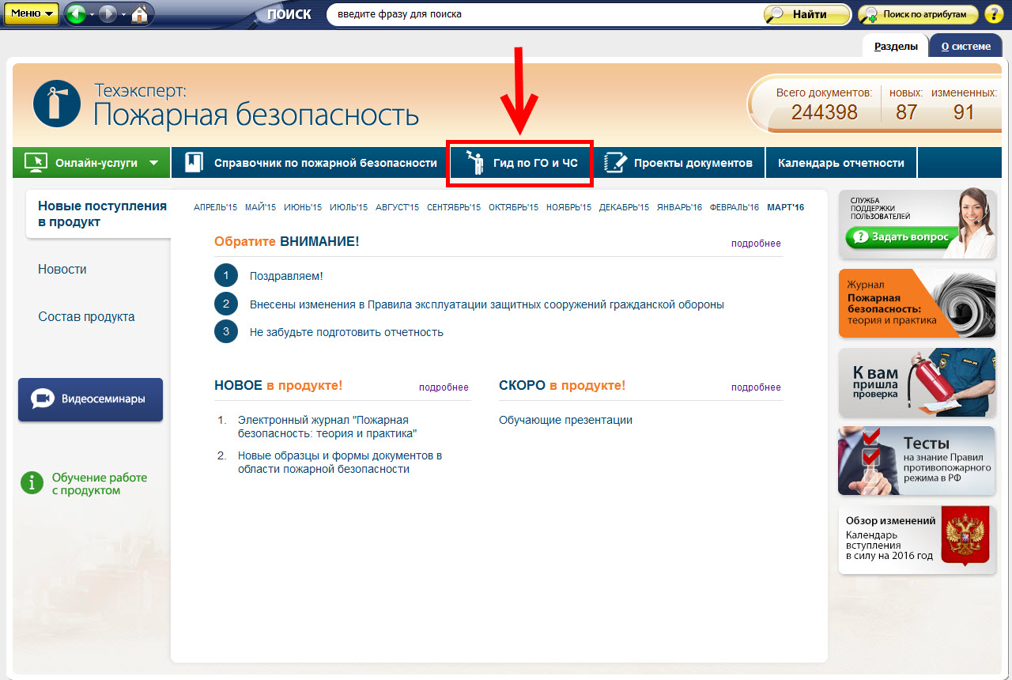Click the gray forward navigation arrow
The height and width of the screenshot is (680, 1012).
(x=108, y=14)
